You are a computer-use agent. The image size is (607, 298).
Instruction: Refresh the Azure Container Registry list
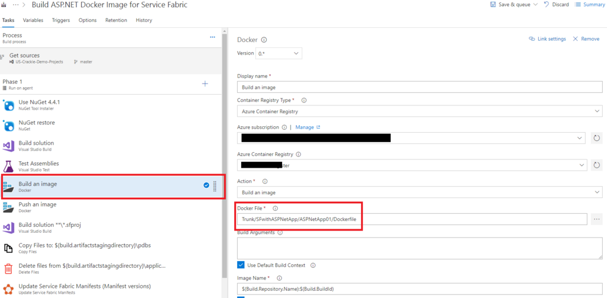click(x=596, y=165)
